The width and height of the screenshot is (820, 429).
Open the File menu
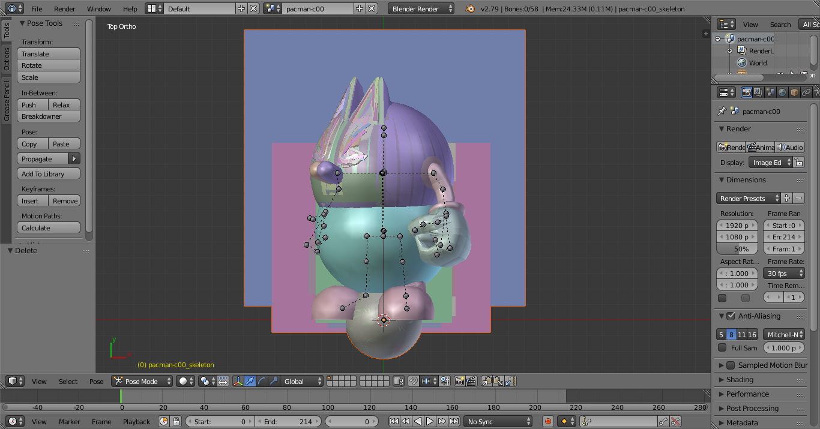pos(37,8)
